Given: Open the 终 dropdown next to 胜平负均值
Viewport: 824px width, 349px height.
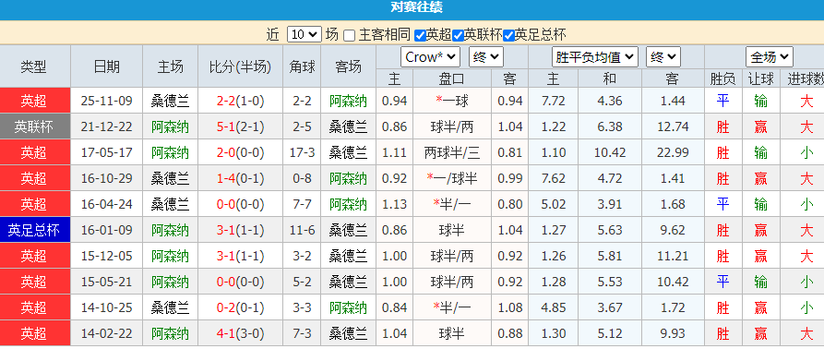Looking at the screenshot, I should click(x=663, y=56).
